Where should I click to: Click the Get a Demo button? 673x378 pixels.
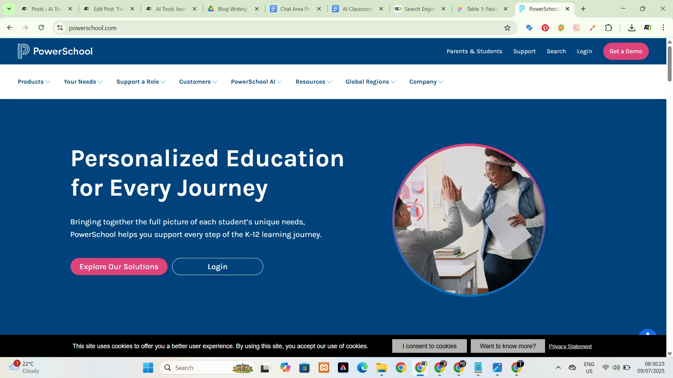click(626, 51)
